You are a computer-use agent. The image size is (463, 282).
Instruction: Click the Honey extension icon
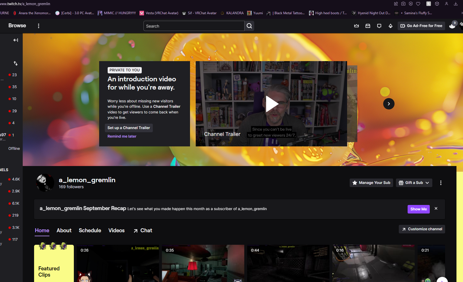click(429, 4)
